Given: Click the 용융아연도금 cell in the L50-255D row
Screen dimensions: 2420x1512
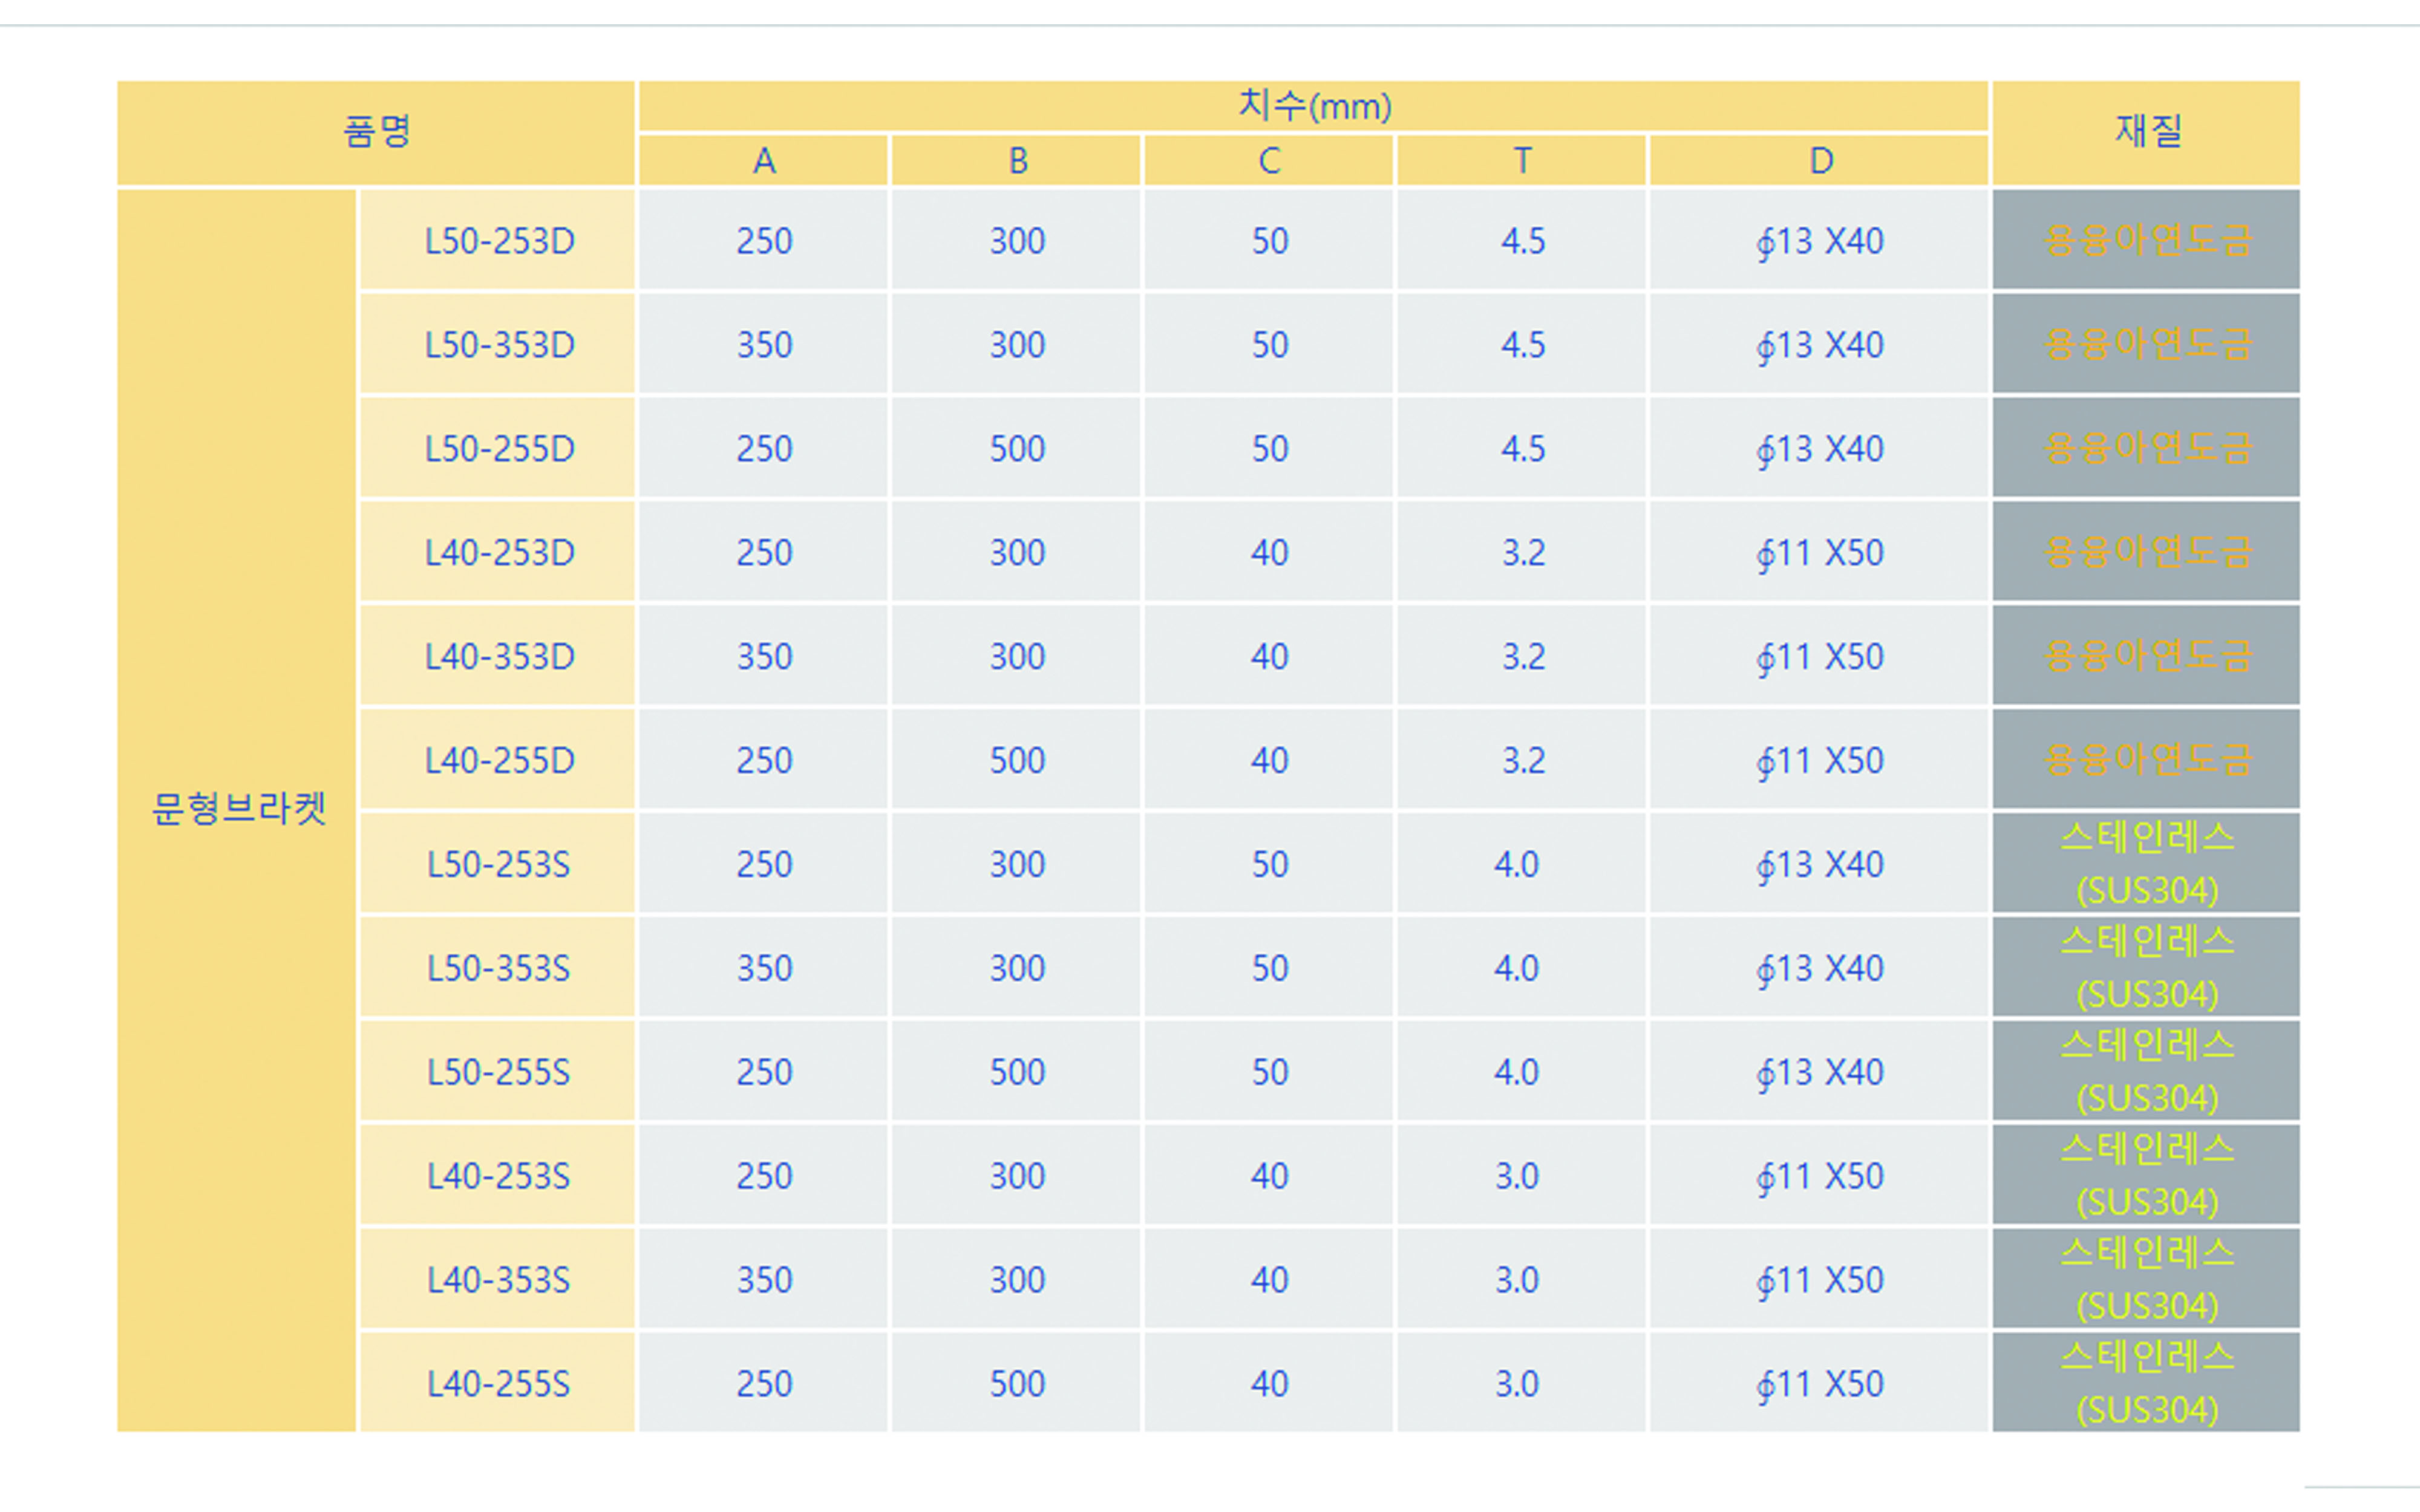Looking at the screenshot, I should 2146,449.
